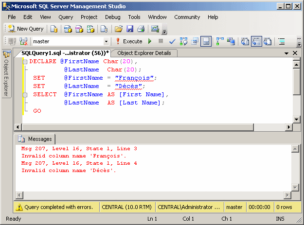Open the Debug menu
This screenshot has width=304, height=225.
click(x=113, y=17)
